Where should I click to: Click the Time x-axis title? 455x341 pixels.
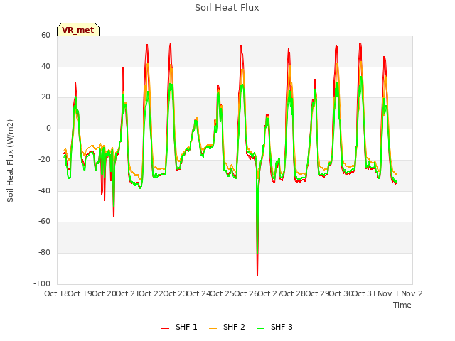pos(402,305)
